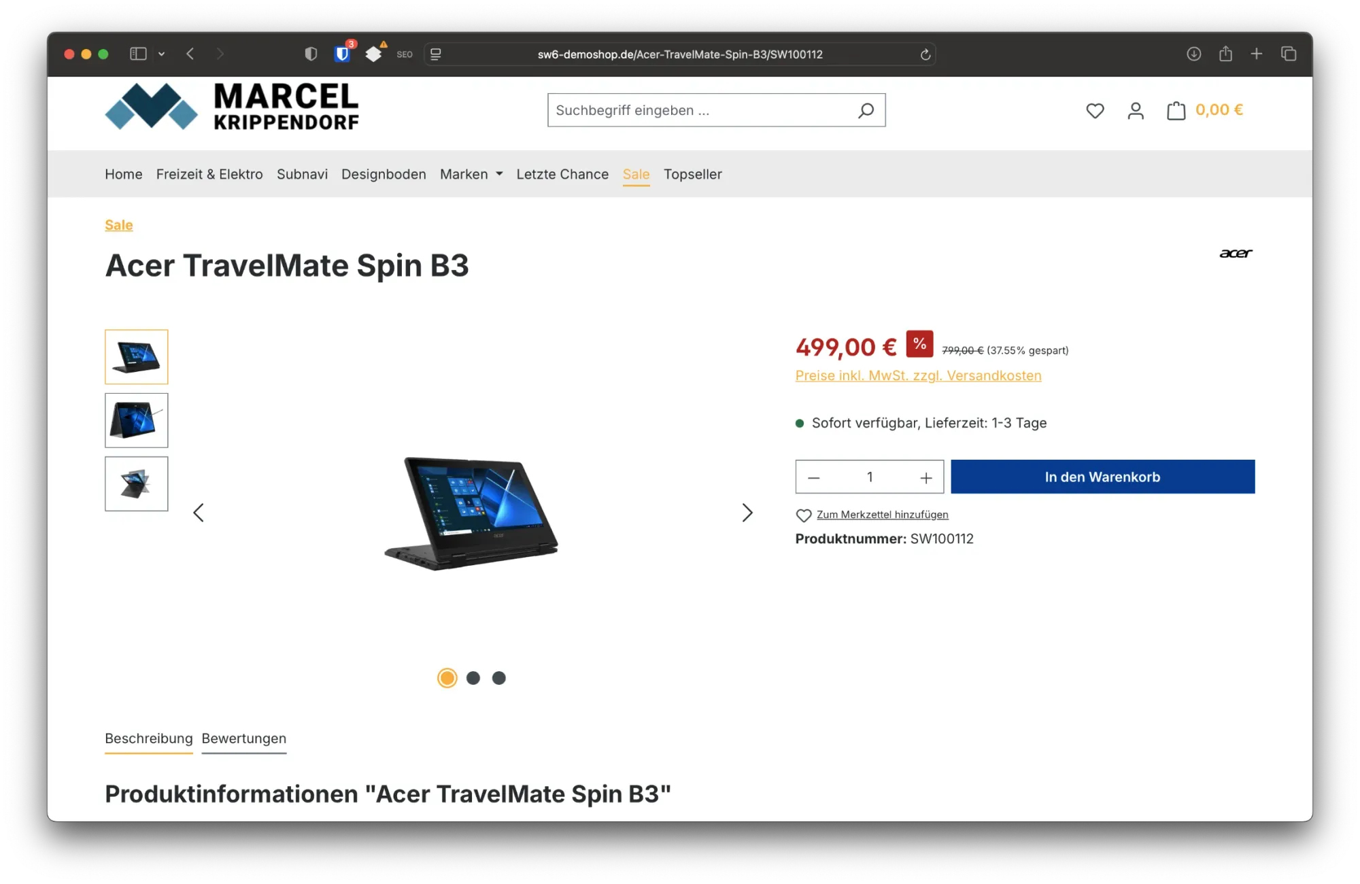
Task: Show previous product image with left arrow
Action: coord(199,513)
